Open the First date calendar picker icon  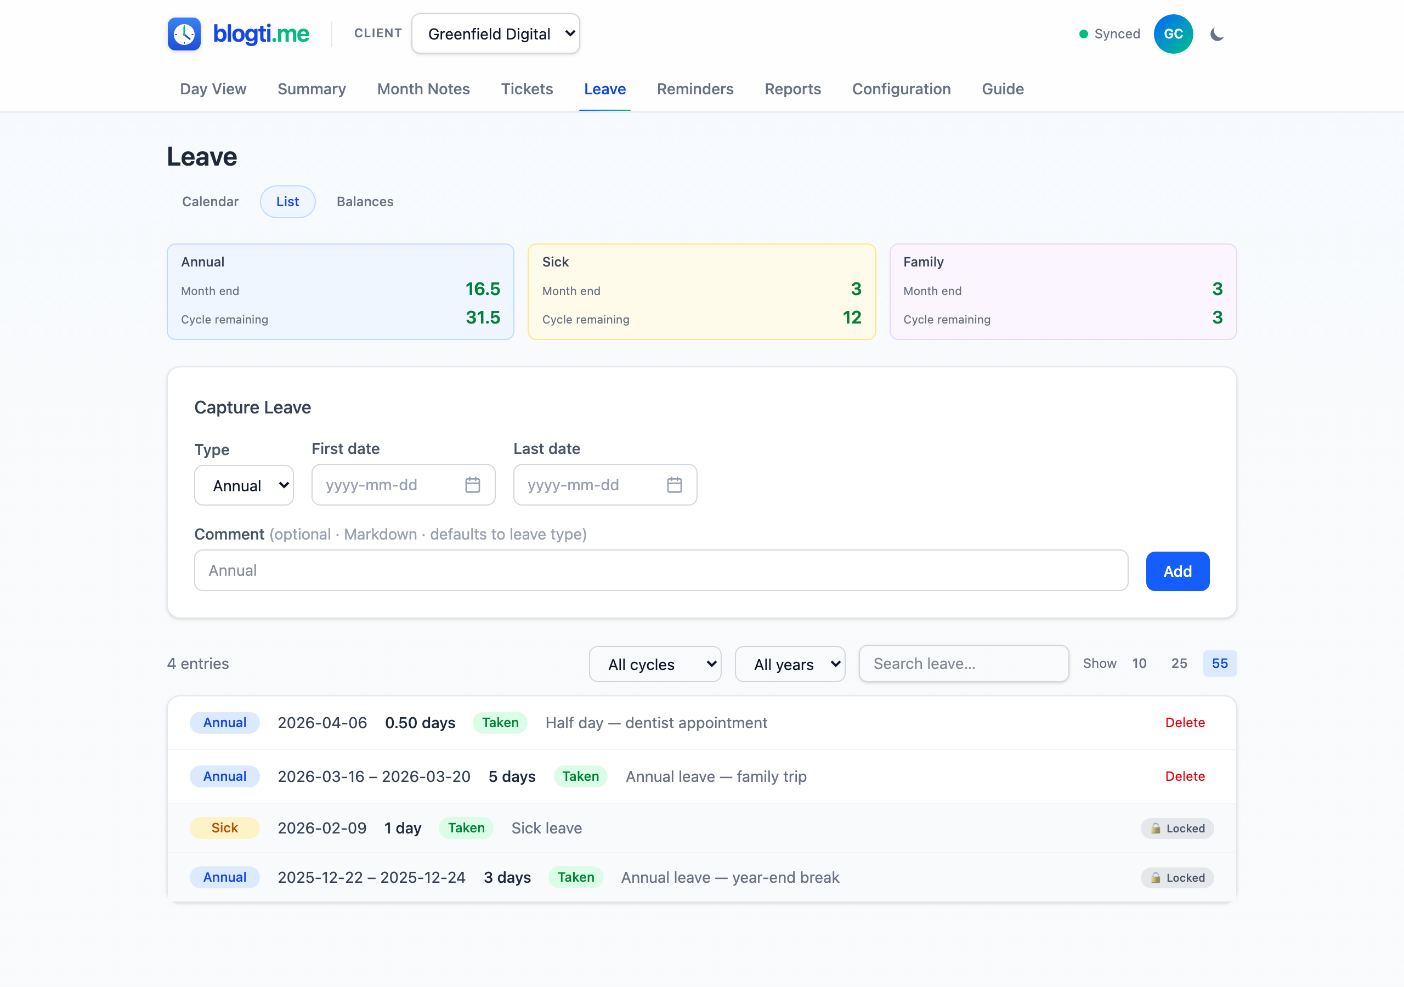(473, 485)
